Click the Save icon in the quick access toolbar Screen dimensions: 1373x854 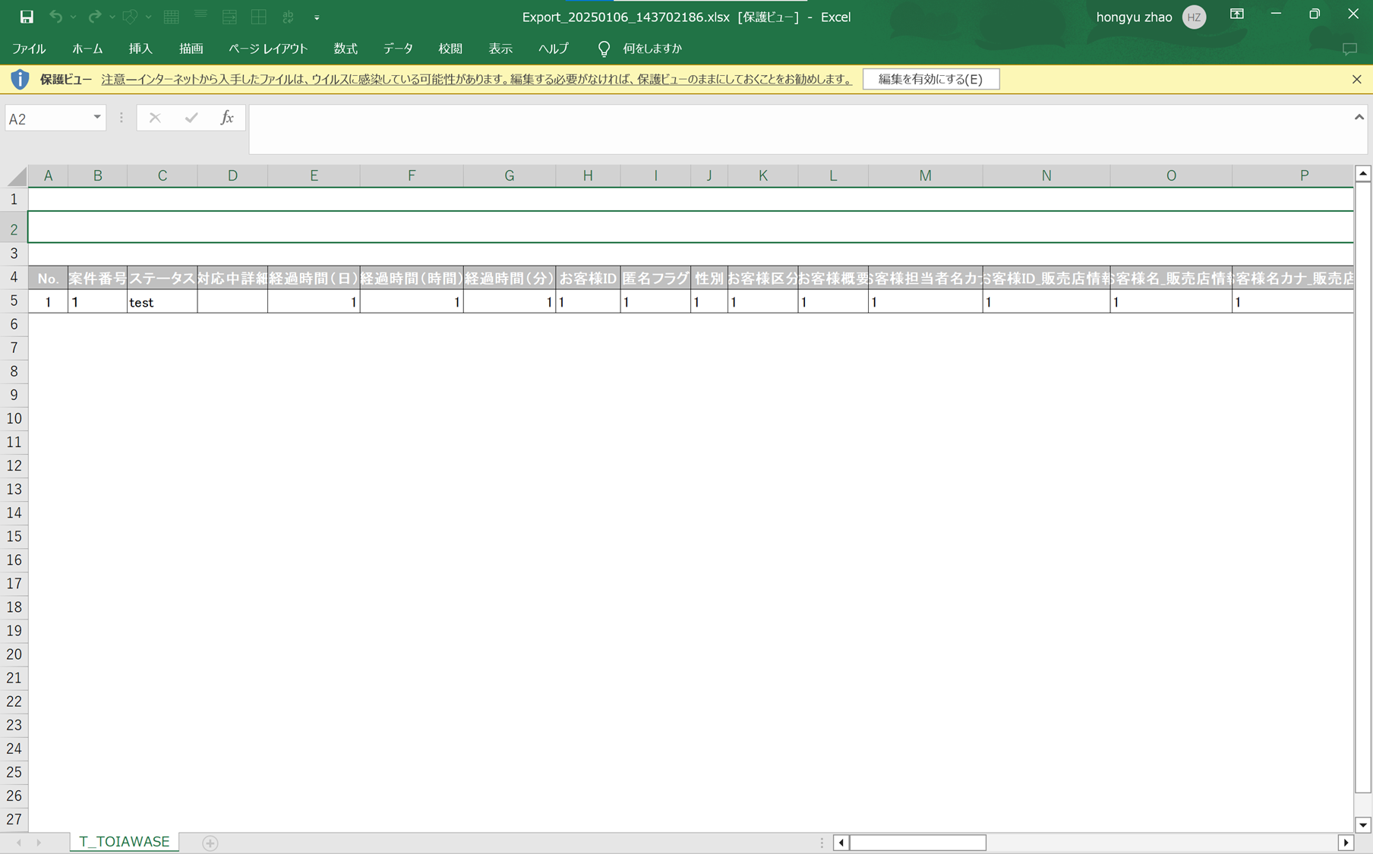27,17
